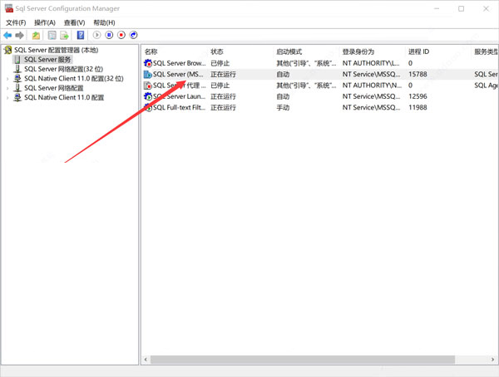The width and height of the screenshot is (499, 377).
Task: Click the SQL Server Launchpad service icon
Action: pyautogui.click(x=148, y=96)
